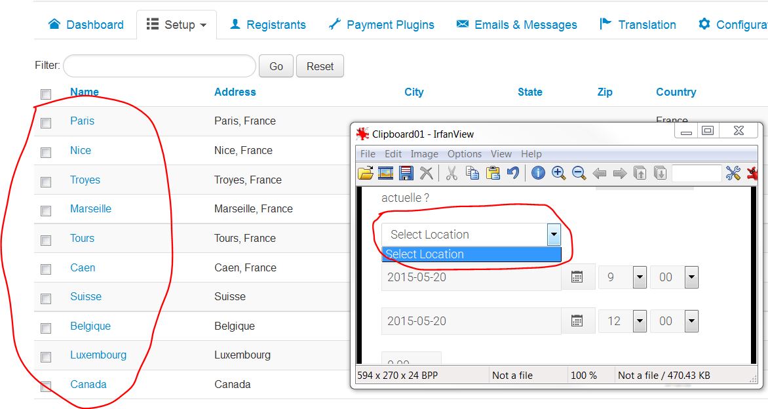Check the checkbox for Paris row
This screenshot has height=409, width=768.
(46, 123)
